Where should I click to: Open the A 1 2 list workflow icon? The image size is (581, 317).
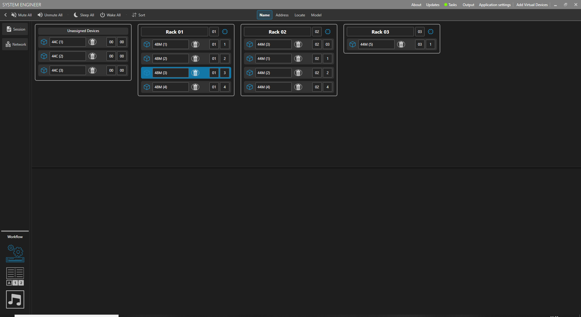15,276
